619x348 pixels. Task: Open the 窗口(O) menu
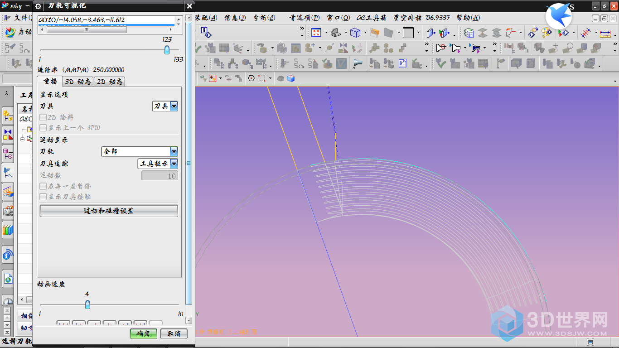click(338, 18)
